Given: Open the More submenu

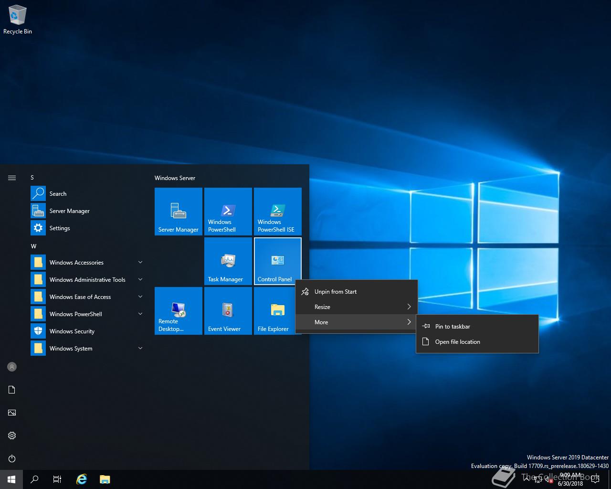Looking at the screenshot, I should tap(357, 322).
